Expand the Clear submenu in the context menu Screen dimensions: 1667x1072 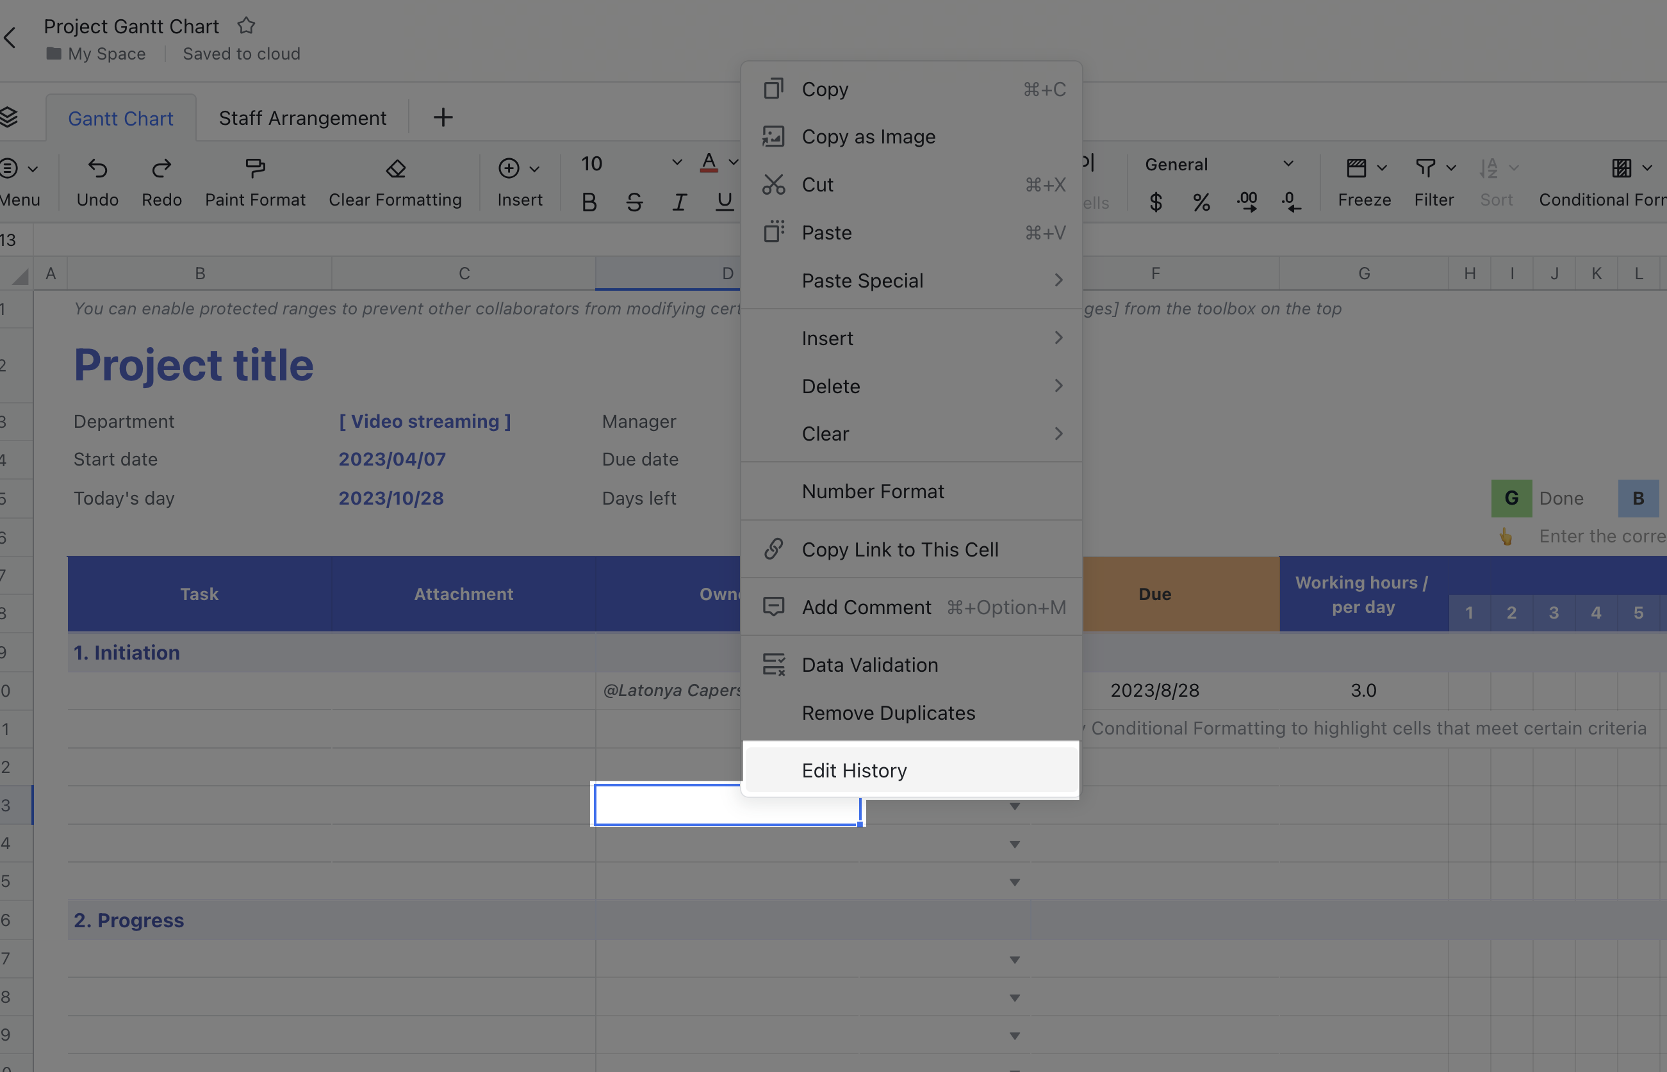pos(826,433)
